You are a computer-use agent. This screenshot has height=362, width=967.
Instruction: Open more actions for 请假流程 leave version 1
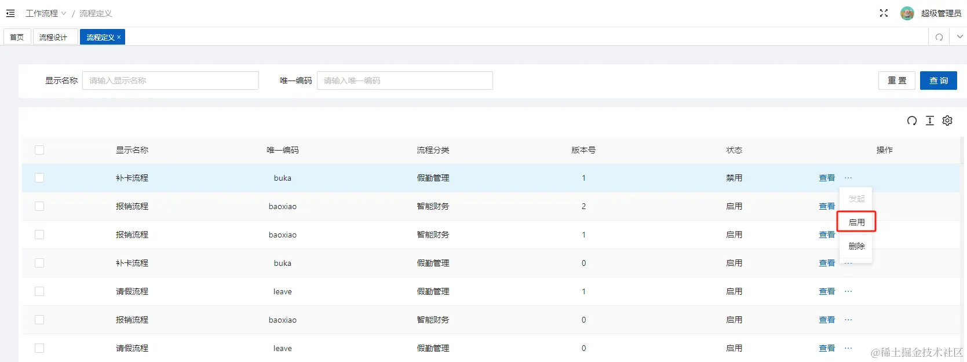[848, 291]
